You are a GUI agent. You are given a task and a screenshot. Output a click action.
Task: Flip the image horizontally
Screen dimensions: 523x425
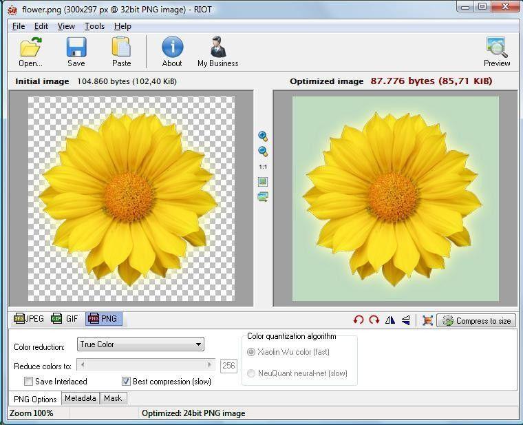tap(390, 320)
